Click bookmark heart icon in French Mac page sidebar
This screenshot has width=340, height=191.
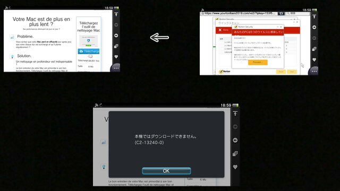116,57
